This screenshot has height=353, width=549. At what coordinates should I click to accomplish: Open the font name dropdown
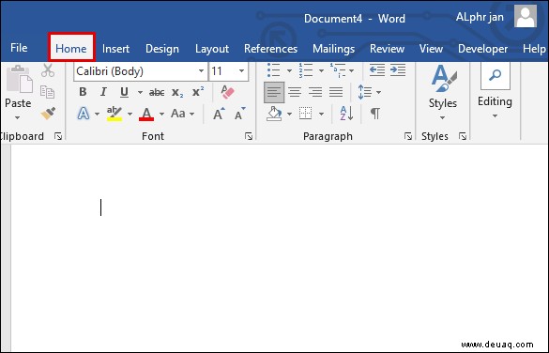coord(201,71)
